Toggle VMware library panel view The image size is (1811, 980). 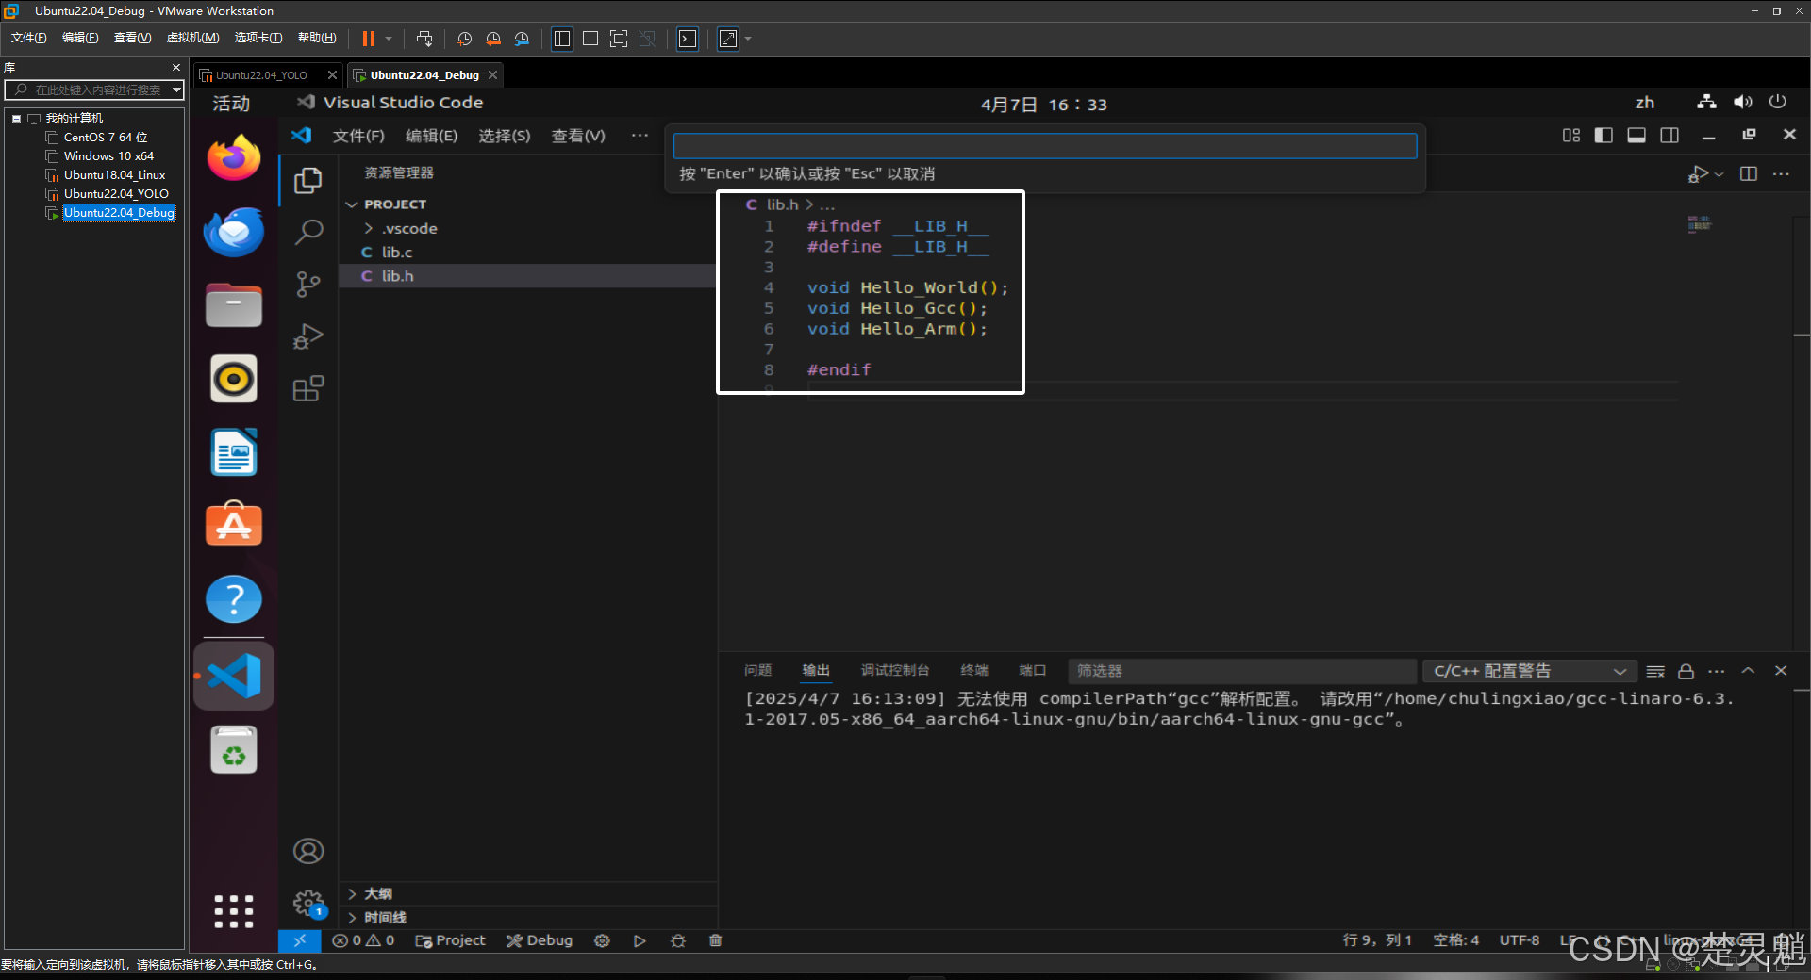562,39
